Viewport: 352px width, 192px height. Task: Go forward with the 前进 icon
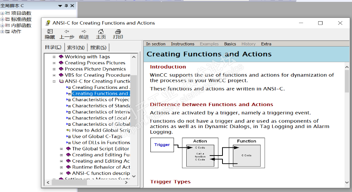click(x=84, y=32)
